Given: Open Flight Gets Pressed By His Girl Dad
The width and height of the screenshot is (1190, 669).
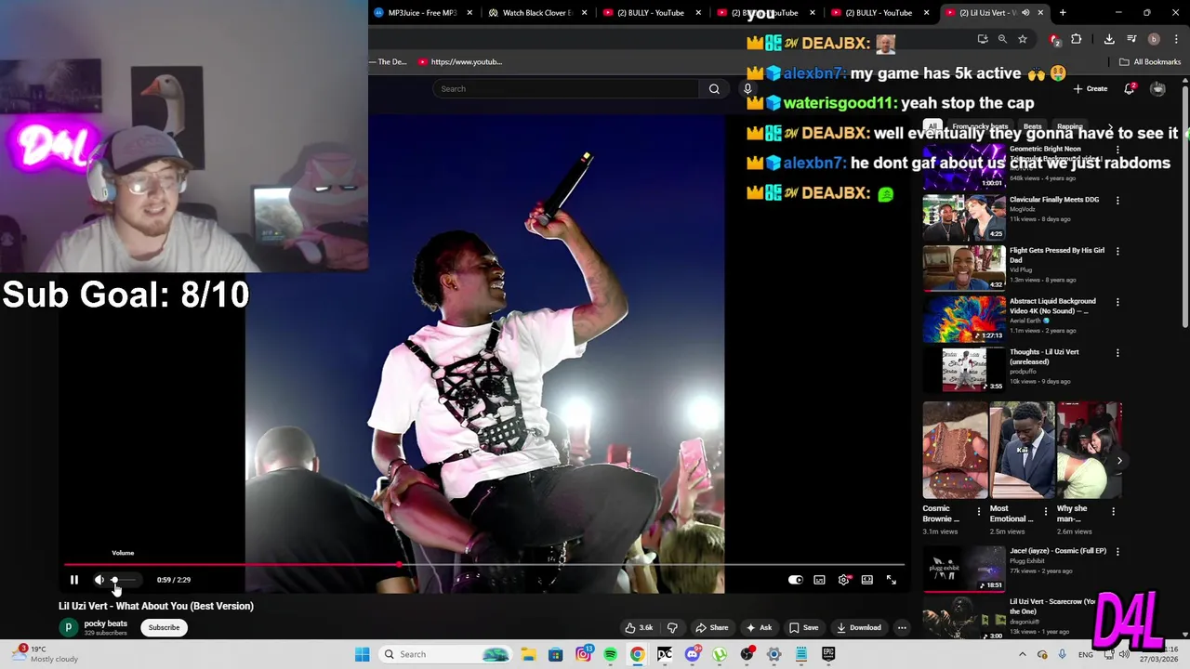Looking at the screenshot, I should 964,268.
